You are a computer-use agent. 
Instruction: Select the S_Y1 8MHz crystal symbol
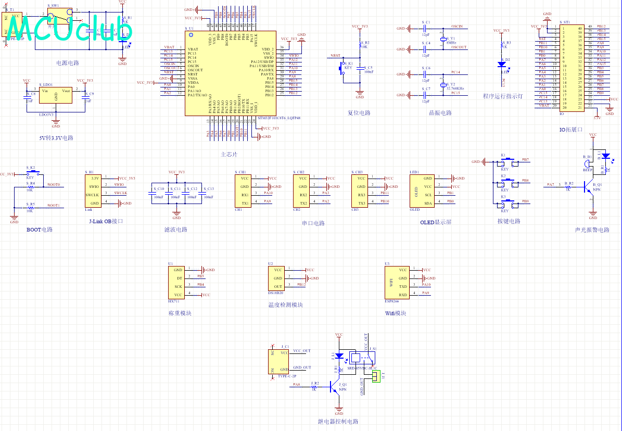click(443, 39)
